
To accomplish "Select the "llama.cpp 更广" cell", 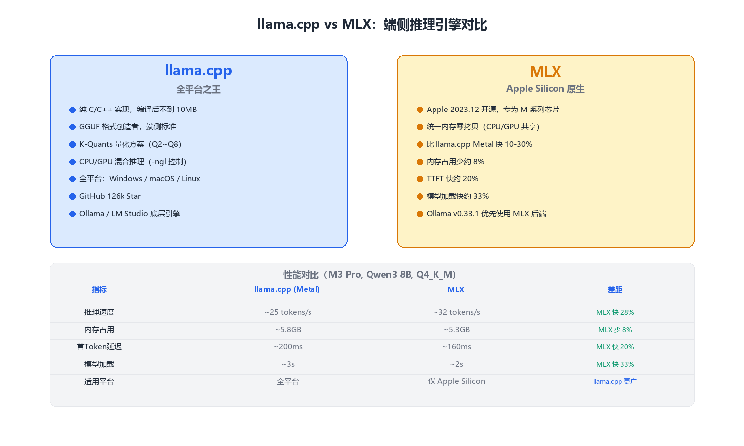I will (615, 381).
